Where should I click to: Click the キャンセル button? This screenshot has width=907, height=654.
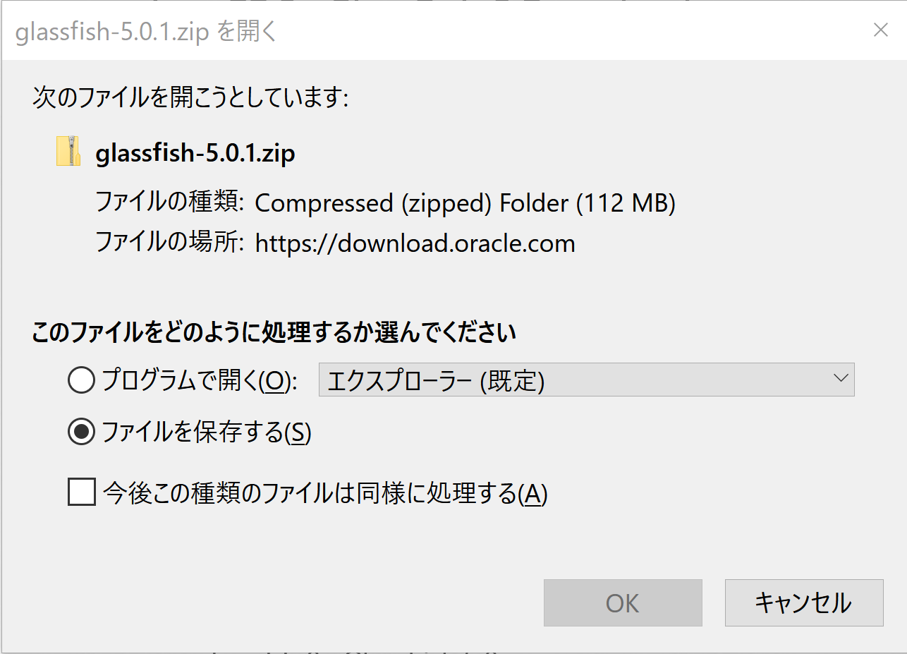tap(804, 603)
